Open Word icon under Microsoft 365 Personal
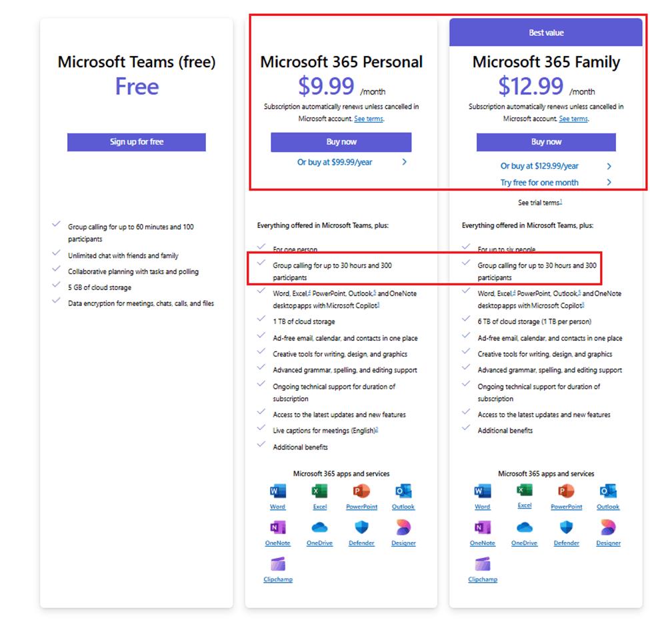The image size is (650, 620). pyautogui.click(x=278, y=491)
